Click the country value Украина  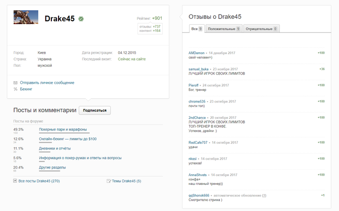coord(45,59)
